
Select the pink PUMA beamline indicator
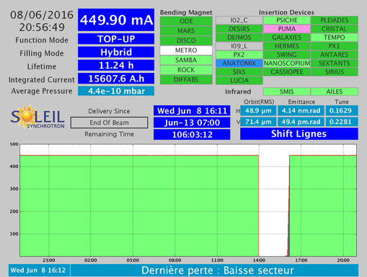point(286,29)
